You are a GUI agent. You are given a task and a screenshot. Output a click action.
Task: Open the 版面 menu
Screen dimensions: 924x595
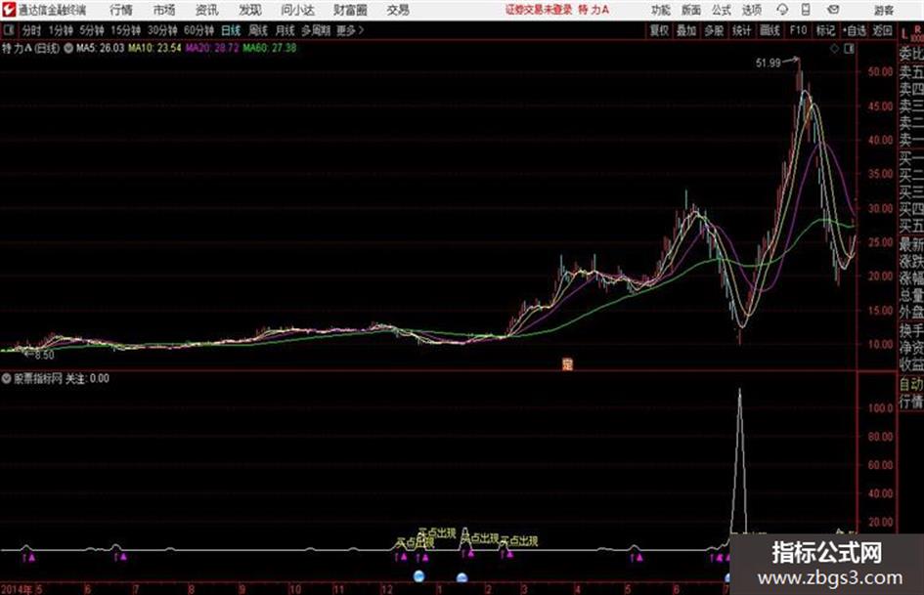point(691,10)
